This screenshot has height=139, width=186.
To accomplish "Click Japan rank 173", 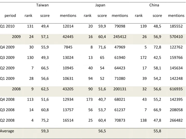I will (x=89, y=100).
